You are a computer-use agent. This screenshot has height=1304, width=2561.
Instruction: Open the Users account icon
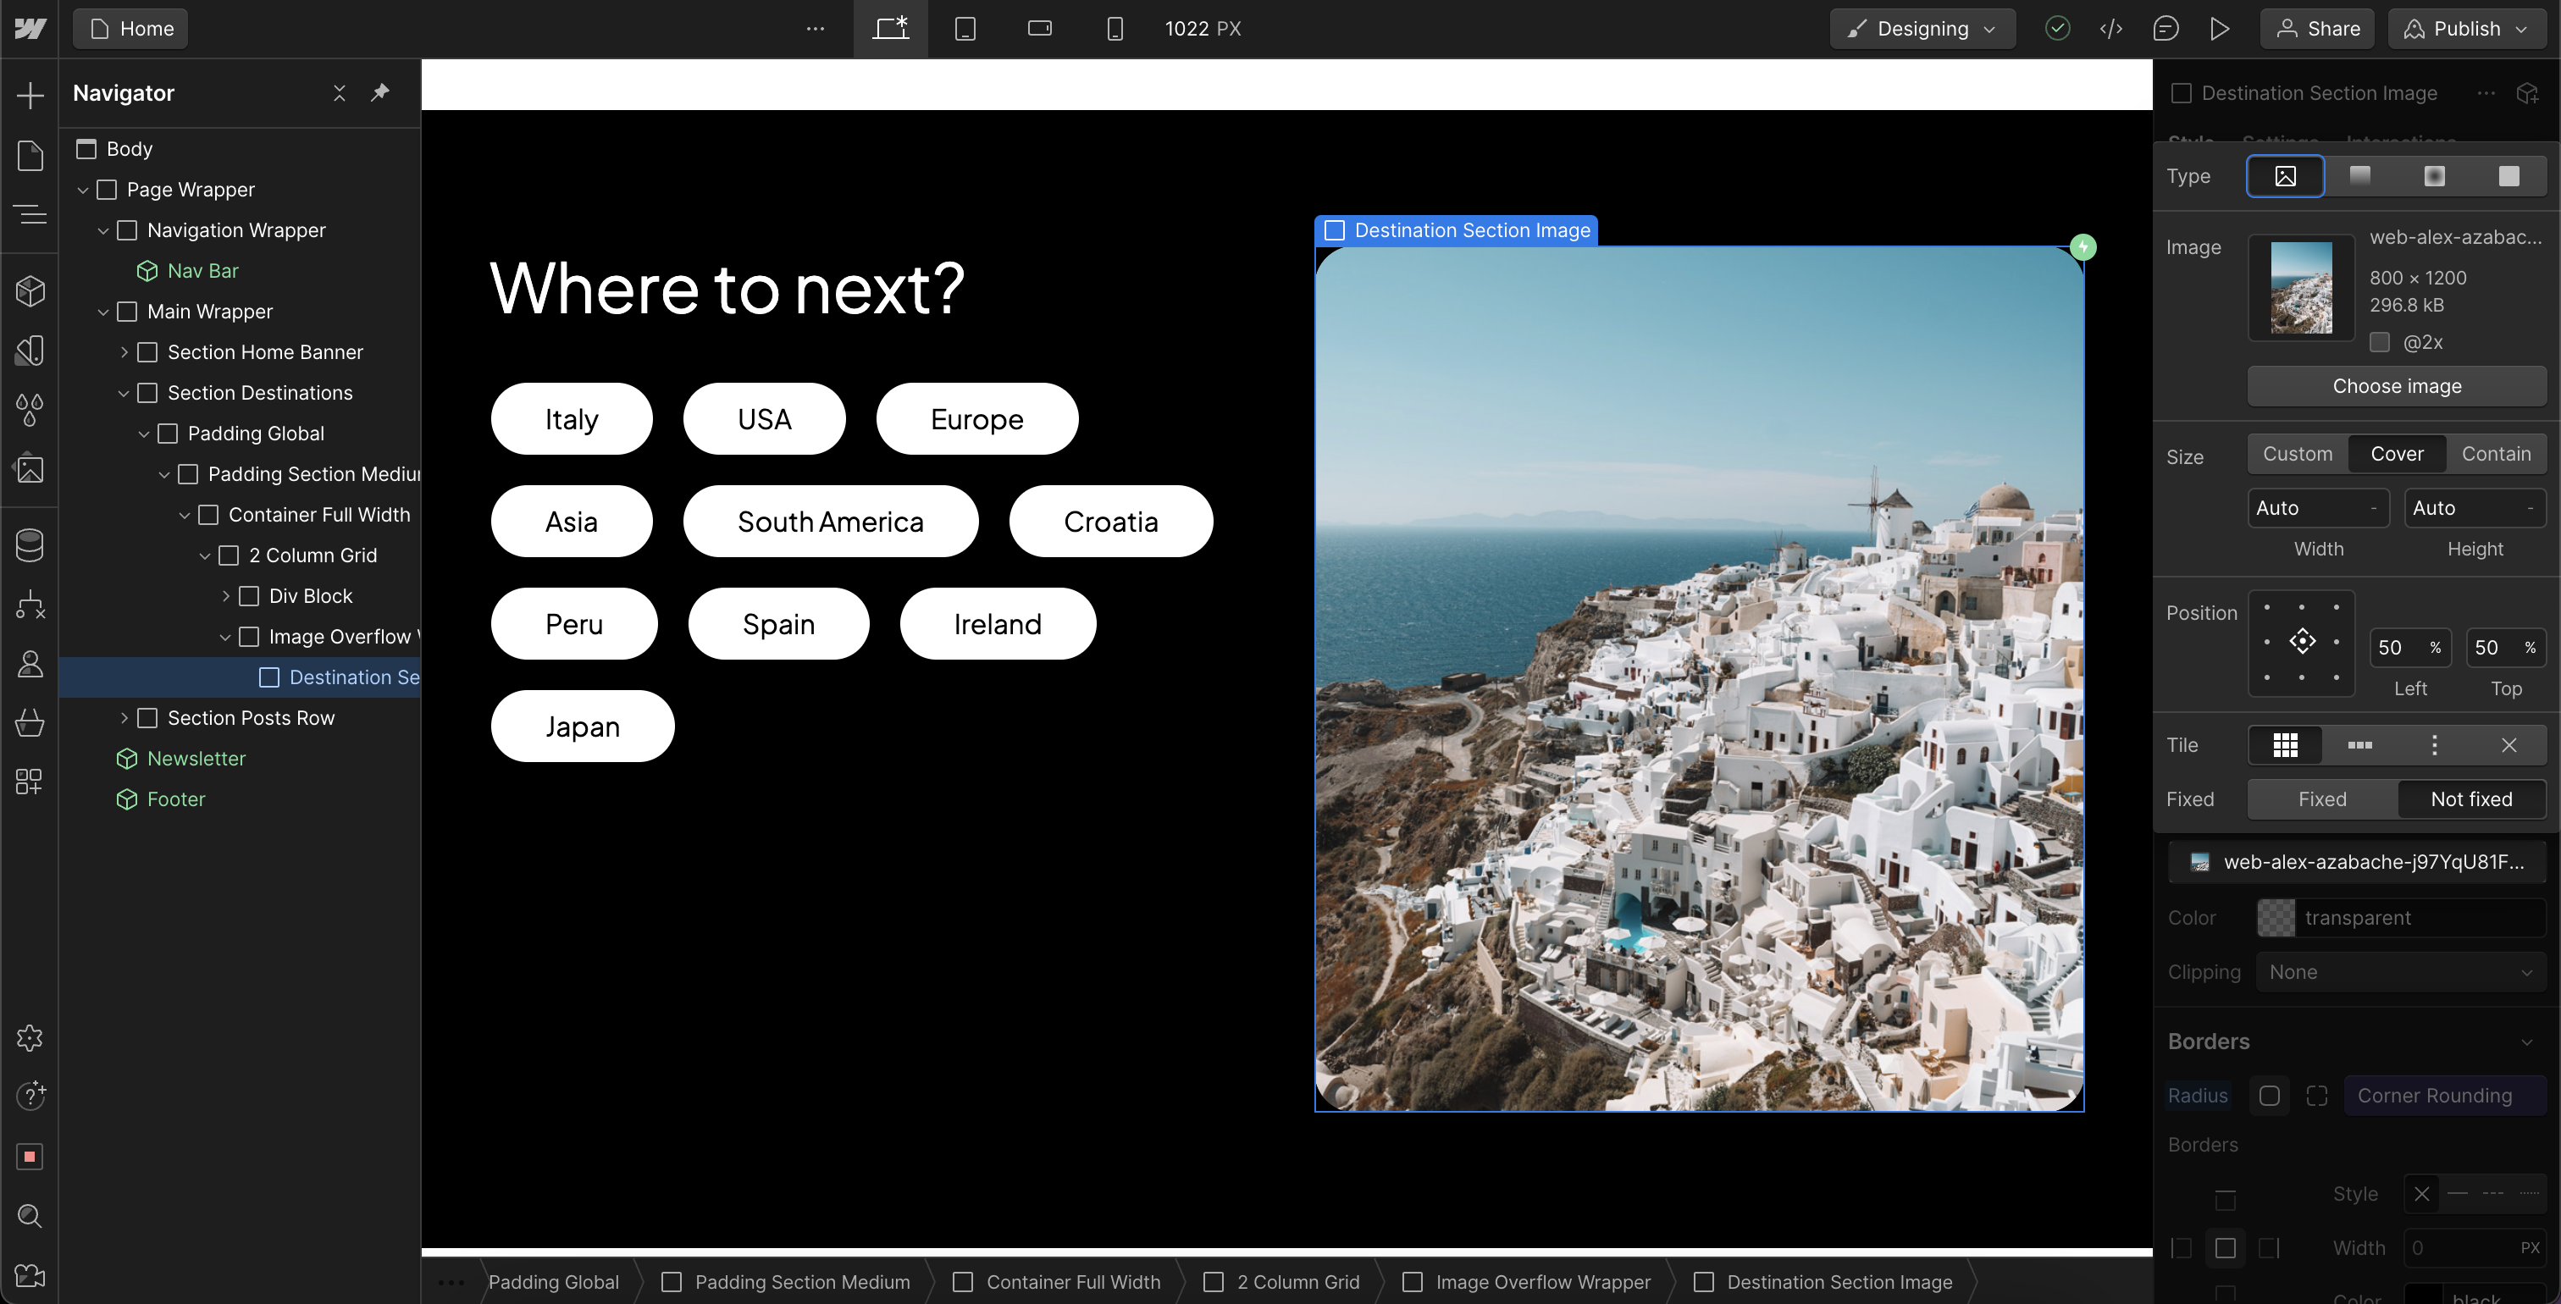click(30, 663)
